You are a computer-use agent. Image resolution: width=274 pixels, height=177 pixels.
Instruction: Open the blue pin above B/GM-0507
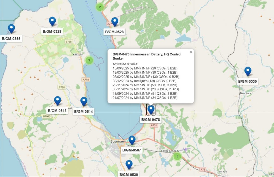[132, 140]
